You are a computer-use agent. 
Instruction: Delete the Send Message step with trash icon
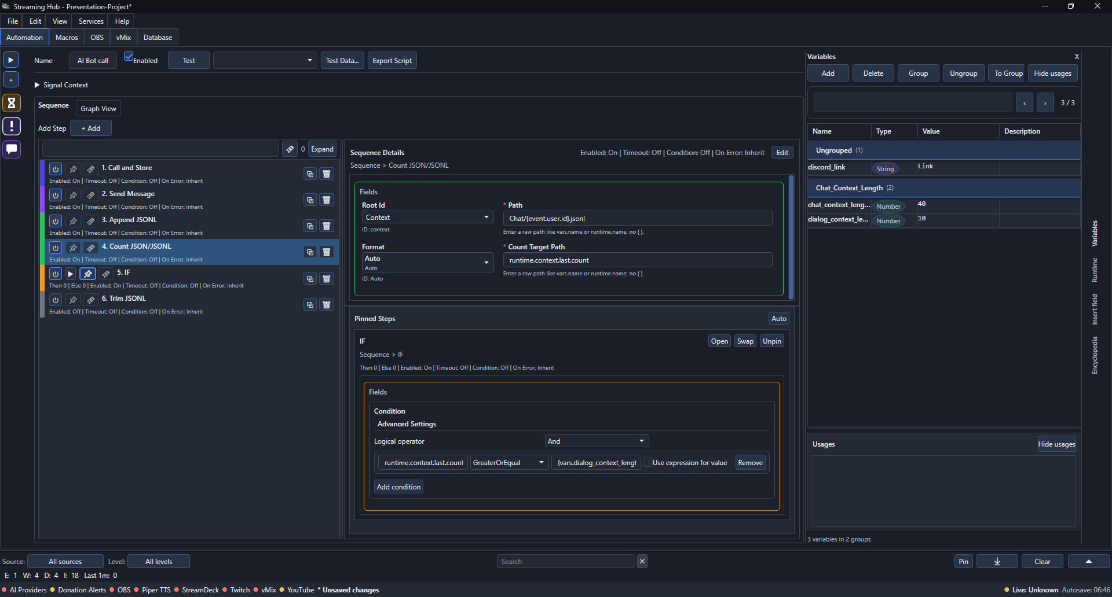click(327, 200)
